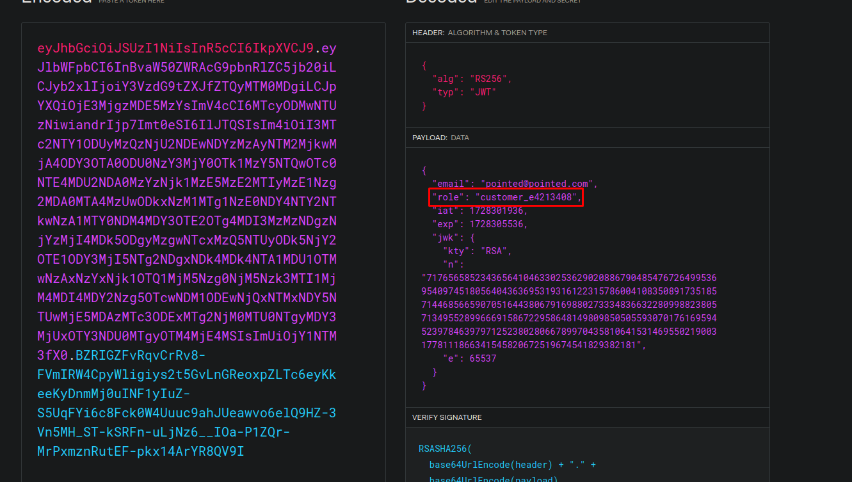Click the "exp": 1728305536 line

point(479,224)
